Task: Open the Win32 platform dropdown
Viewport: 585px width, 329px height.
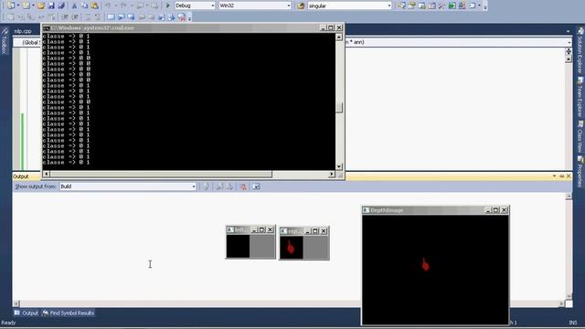Action: point(255,5)
